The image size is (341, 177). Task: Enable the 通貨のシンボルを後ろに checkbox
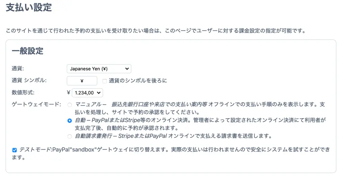coord(104,81)
